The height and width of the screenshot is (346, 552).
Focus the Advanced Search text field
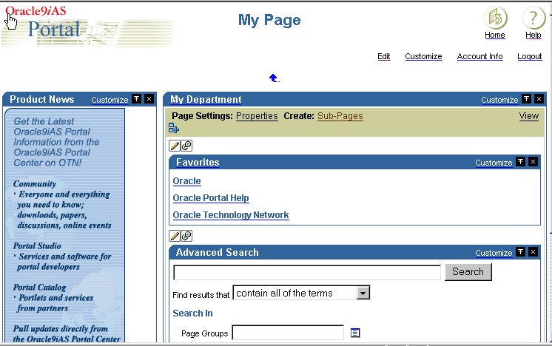307,273
